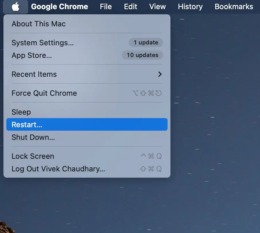Click the '10 updates' badge
This screenshot has width=260, height=233.
coord(142,55)
